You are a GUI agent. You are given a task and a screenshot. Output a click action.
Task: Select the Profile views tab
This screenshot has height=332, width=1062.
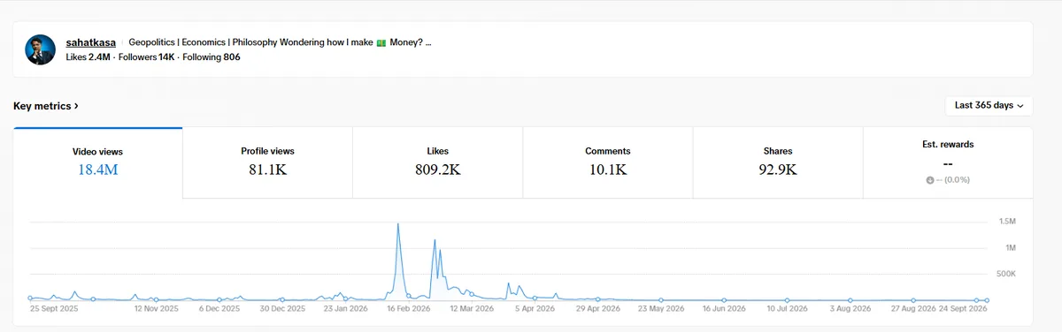[267, 162]
